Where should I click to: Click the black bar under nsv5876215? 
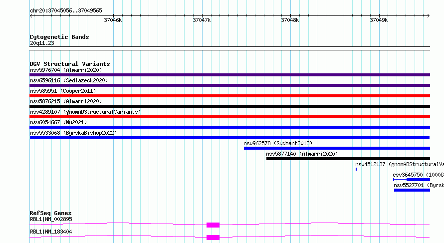pos(229,106)
